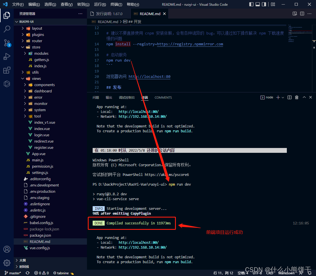The image size is (316, 276).
Task: Switch to the COMMENTS panel tab
Action: point(163,98)
